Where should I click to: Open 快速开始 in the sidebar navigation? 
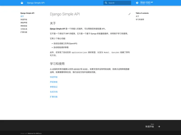click(24, 20)
